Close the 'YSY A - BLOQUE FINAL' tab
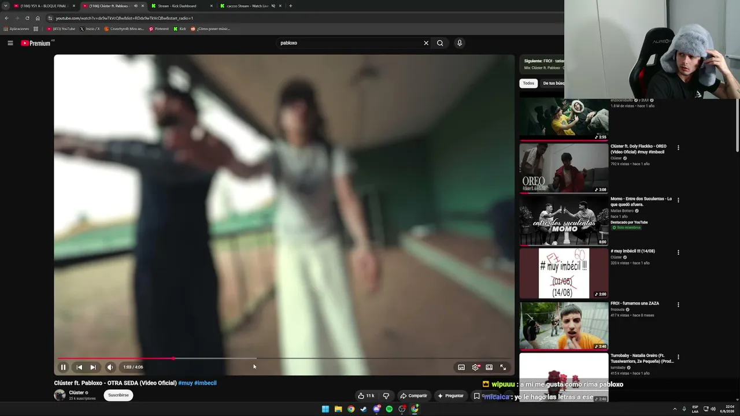The height and width of the screenshot is (416, 740). (74, 6)
